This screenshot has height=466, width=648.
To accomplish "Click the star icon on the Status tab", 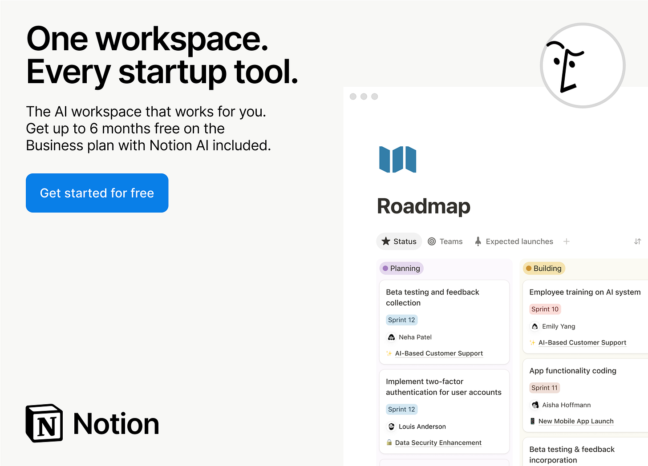I will pos(386,241).
